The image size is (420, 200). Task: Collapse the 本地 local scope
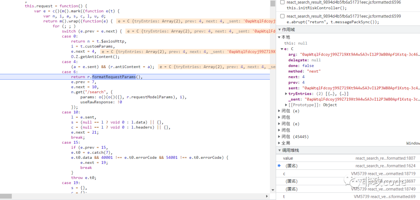[279, 37]
